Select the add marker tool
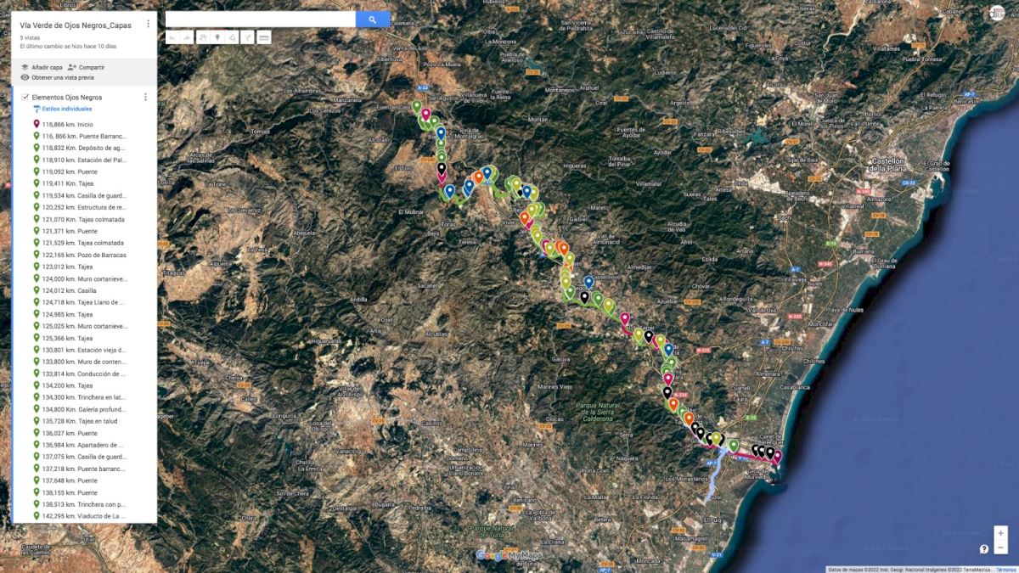Screen dimensions: 1019x573 [x=217, y=37]
